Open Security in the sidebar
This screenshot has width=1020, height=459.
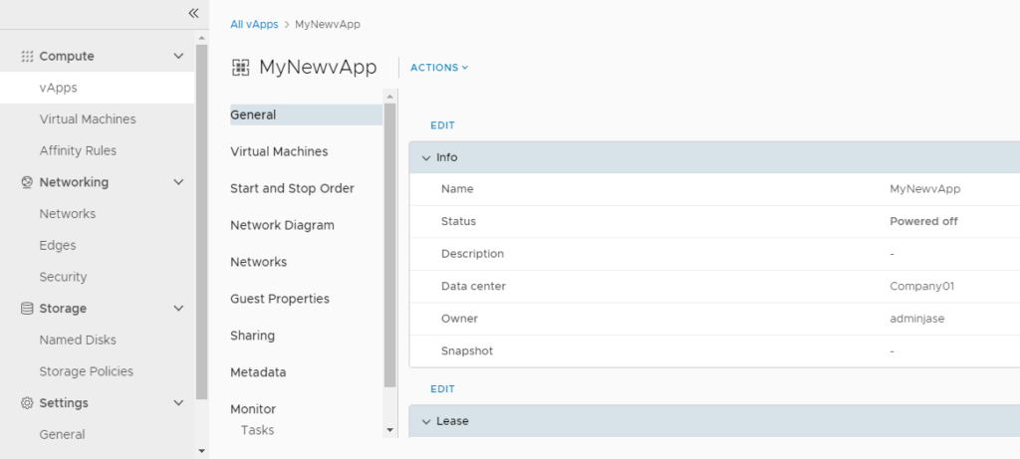(x=63, y=277)
